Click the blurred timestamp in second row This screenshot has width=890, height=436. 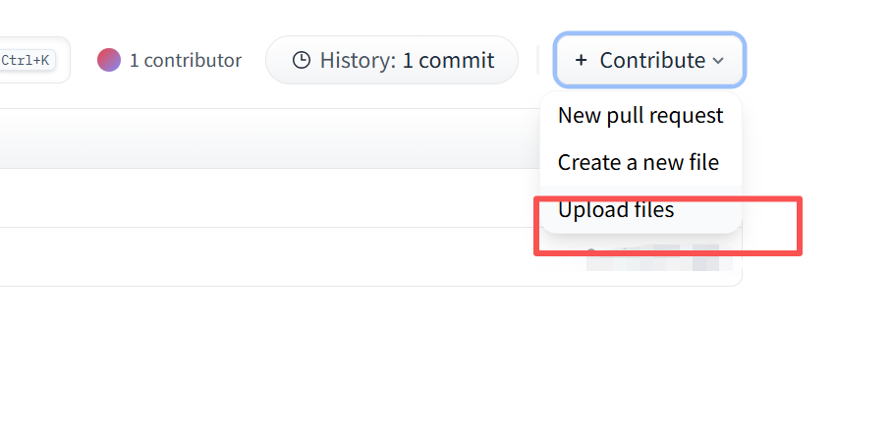coord(653,259)
